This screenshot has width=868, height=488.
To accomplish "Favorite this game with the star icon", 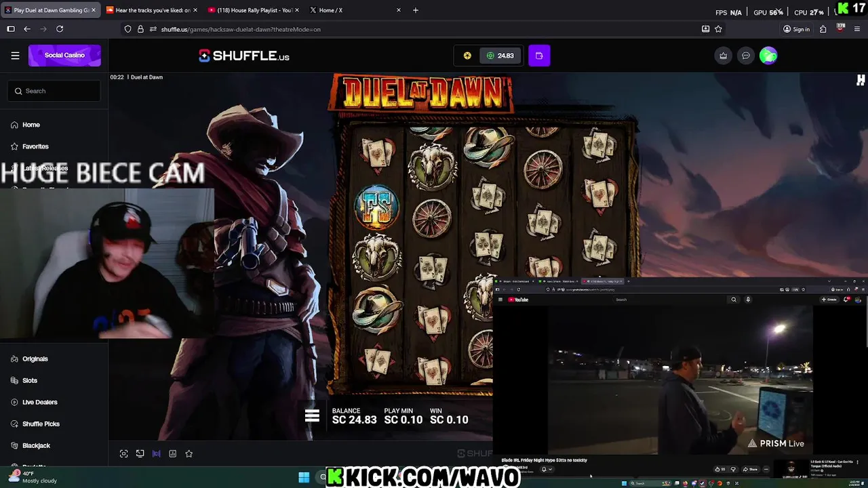I will (189, 453).
